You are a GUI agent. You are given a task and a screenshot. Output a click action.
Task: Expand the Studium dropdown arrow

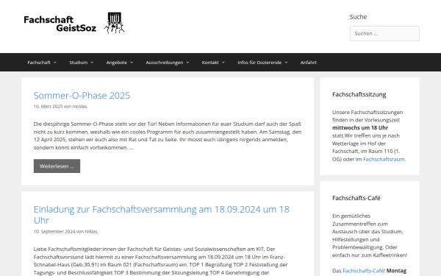pos(92,63)
